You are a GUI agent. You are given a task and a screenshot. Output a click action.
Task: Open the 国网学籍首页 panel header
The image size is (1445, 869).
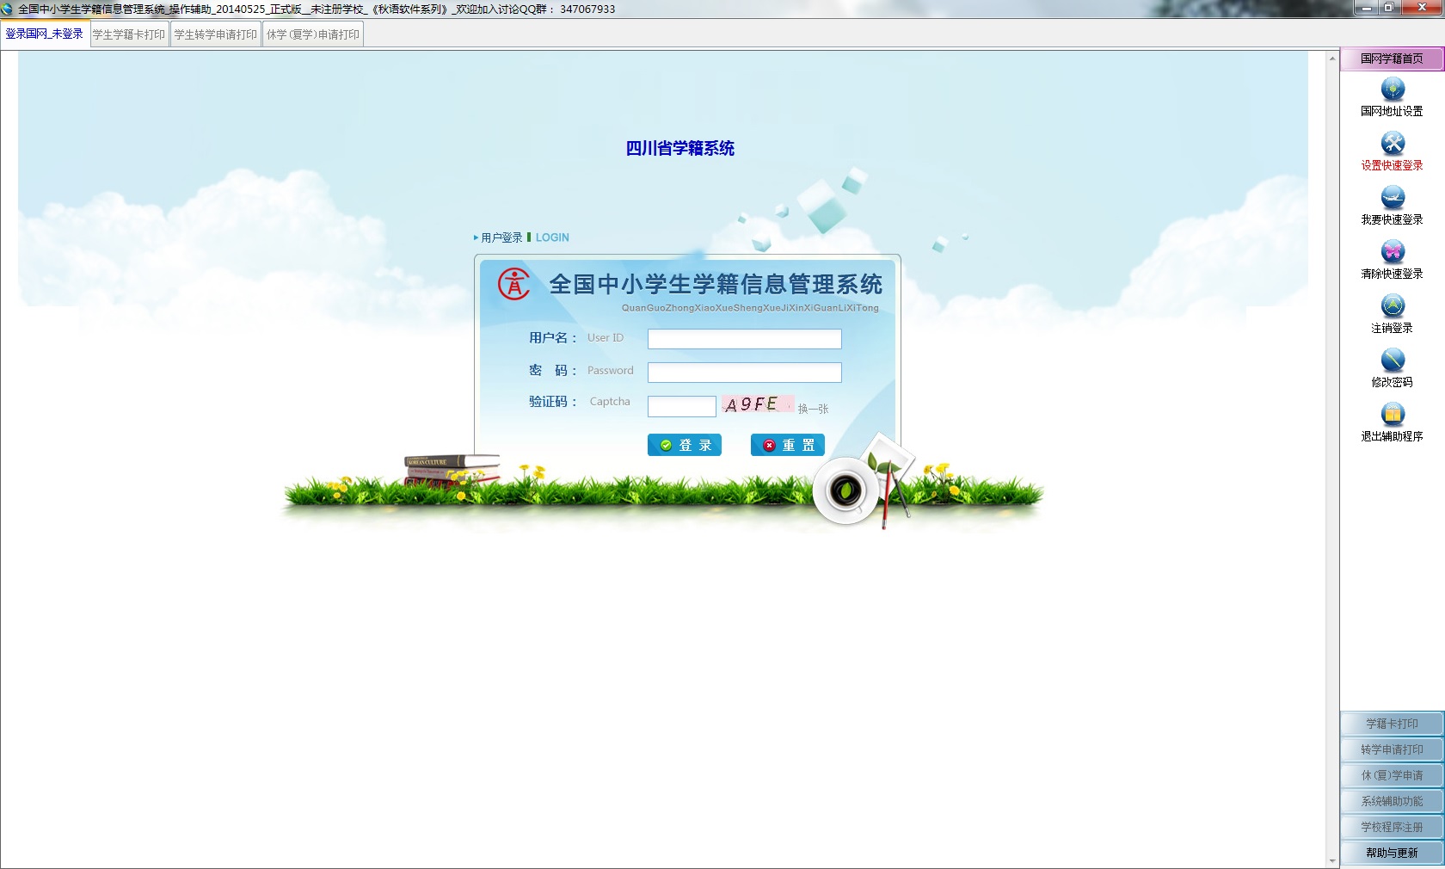[x=1389, y=59]
